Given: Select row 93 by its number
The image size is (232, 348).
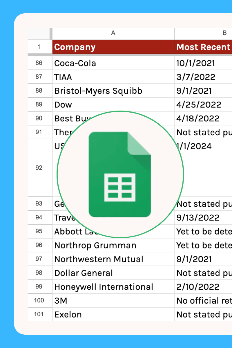Looking at the screenshot, I should click(x=40, y=204).
